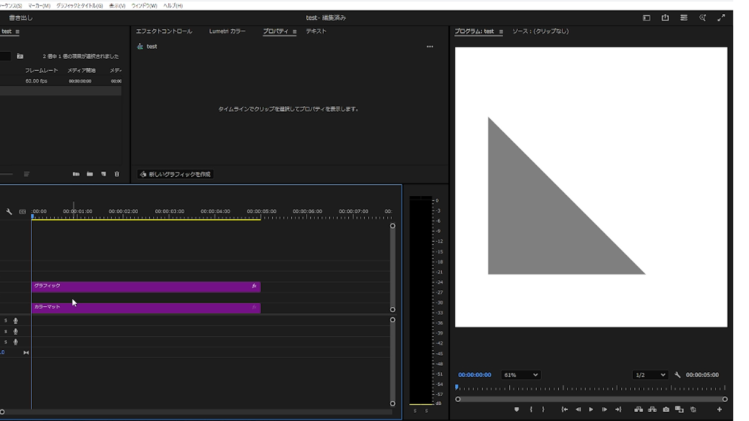Screen dimensions: 749x421
Task: Open the プログラム: test panel menu
Action: coord(501,31)
